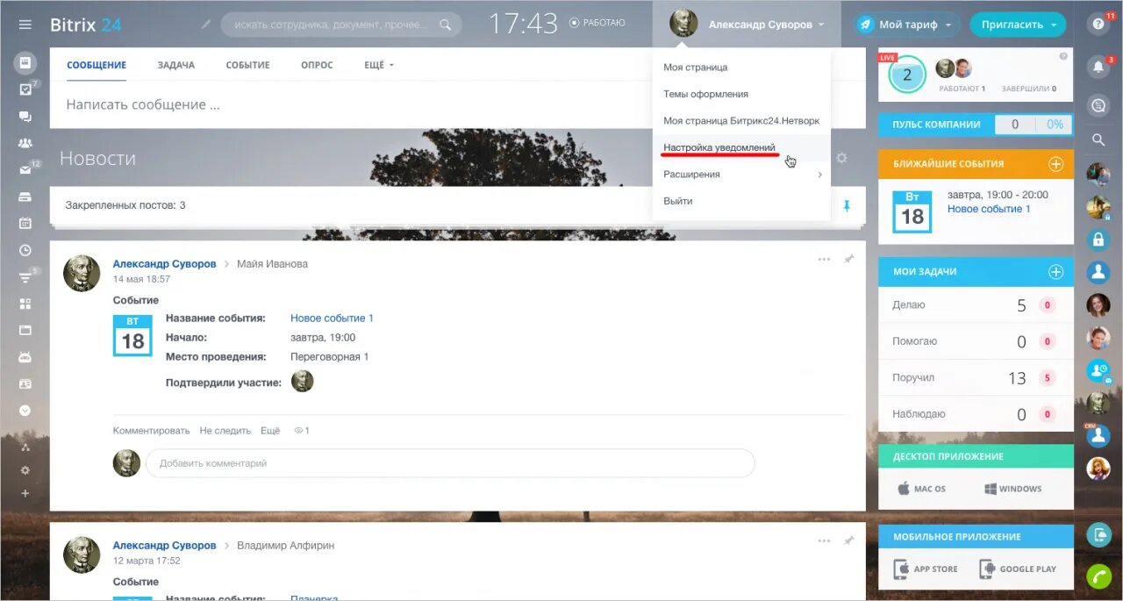
Task: Click the search field for employees and documents
Action: coord(340,25)
